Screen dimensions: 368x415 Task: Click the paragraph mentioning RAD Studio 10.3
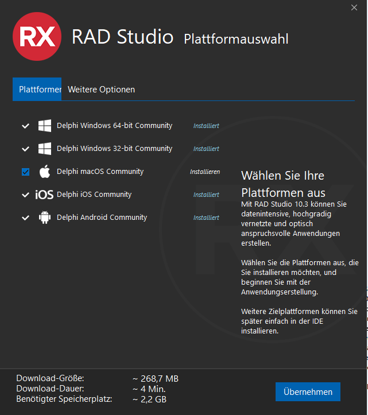[294, 224]
